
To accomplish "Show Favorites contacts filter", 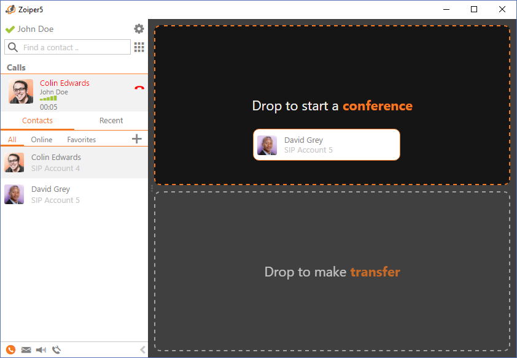I will pyautogui.click(x=82, y=140).
